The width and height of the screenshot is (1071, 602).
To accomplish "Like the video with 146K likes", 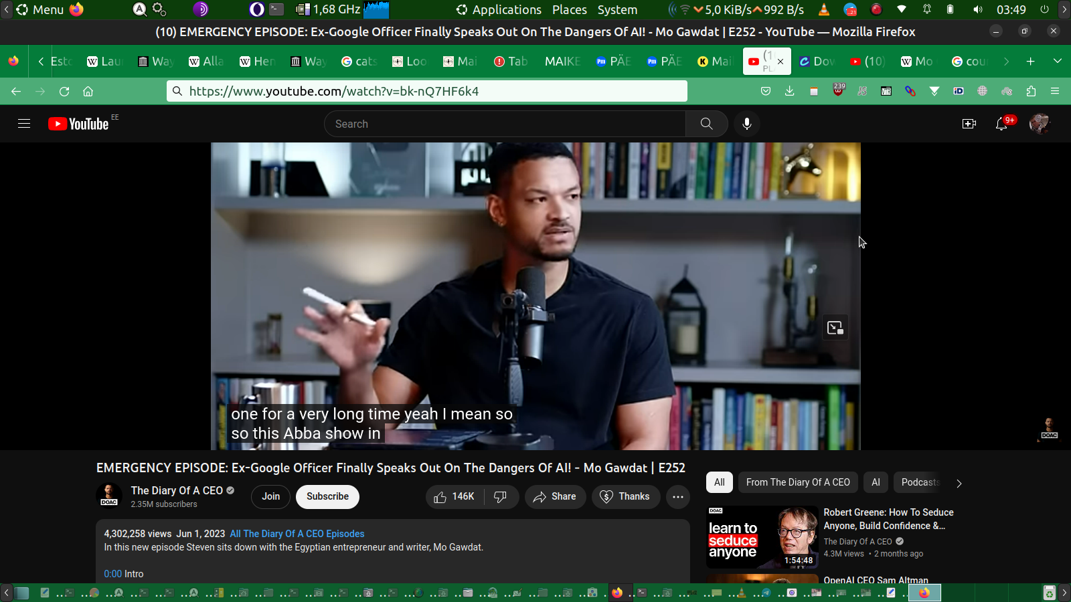I will coord(454,496).
